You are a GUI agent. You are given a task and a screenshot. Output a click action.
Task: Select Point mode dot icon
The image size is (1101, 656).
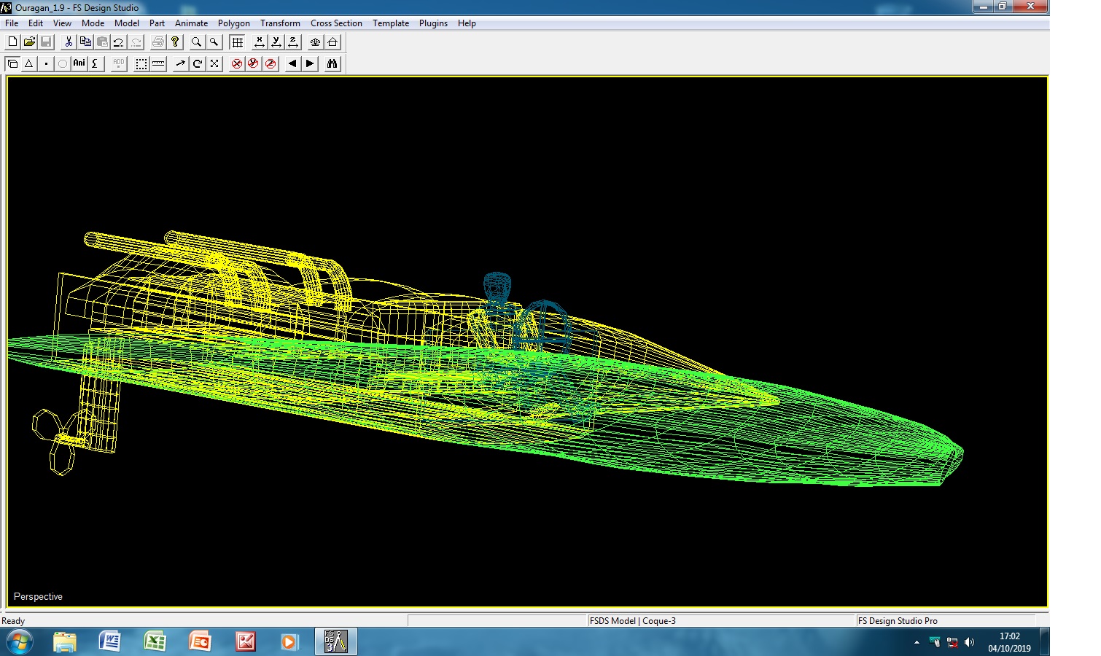coord(46,63)
